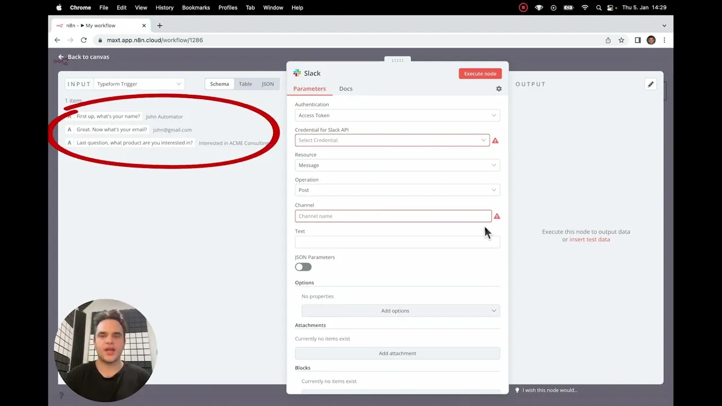Click the Channel name input field

point(393,216)
